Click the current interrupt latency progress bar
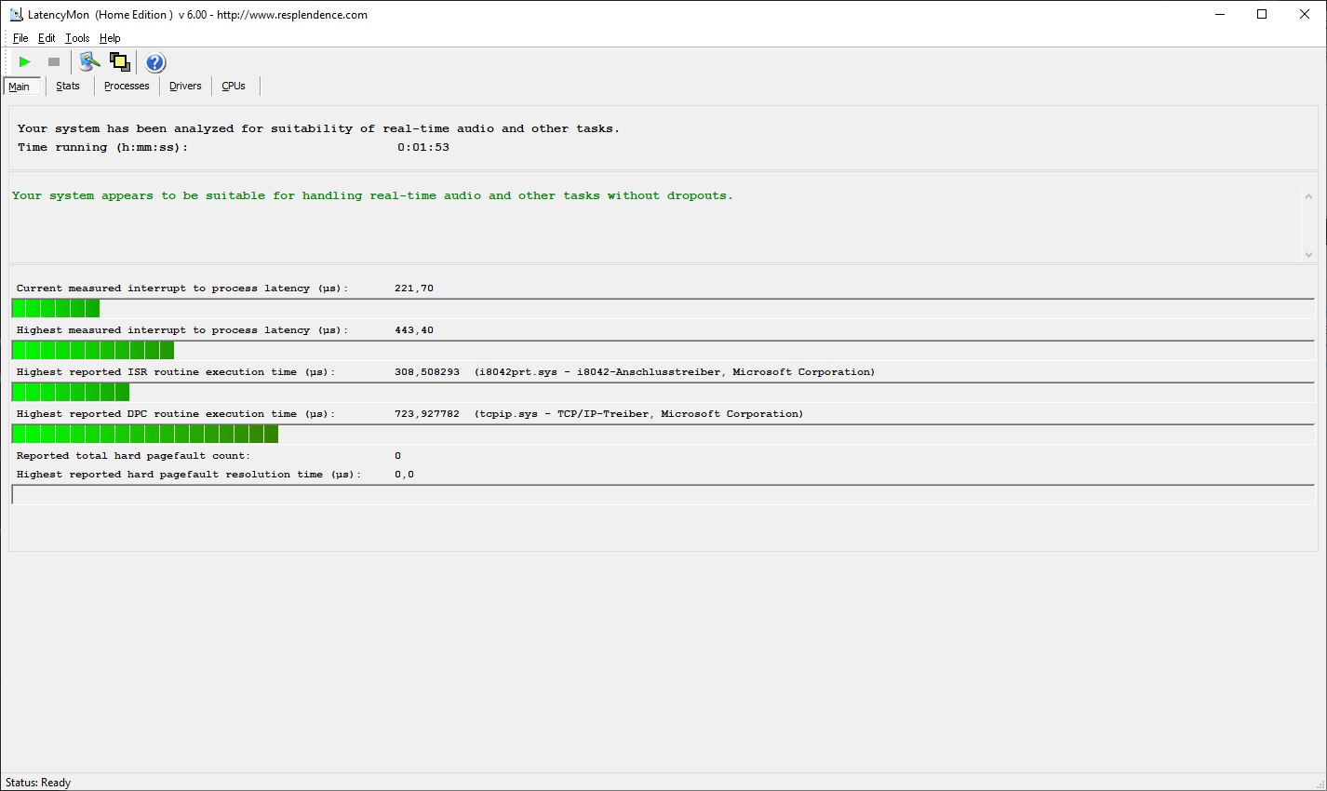 pos(663,308)
